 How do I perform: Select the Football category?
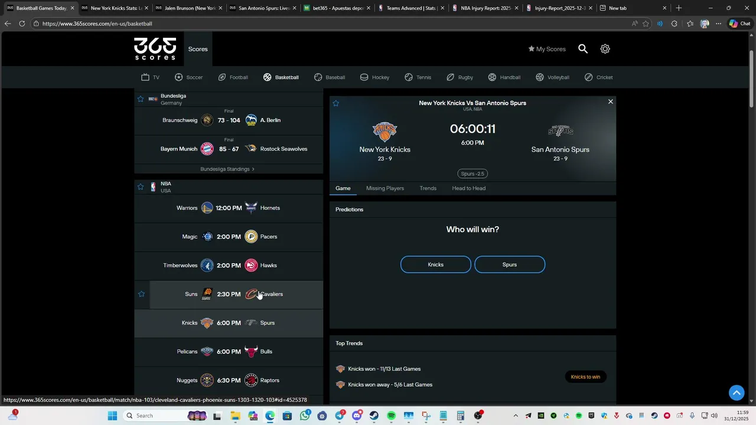click(x=233, y=77)
